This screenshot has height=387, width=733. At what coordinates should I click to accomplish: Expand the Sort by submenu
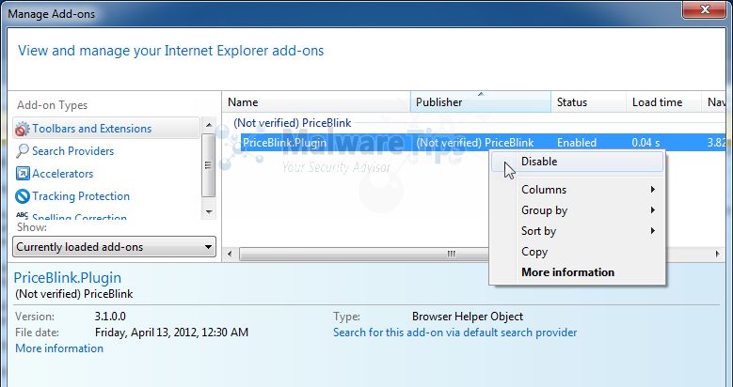click(x=578, y=231)
